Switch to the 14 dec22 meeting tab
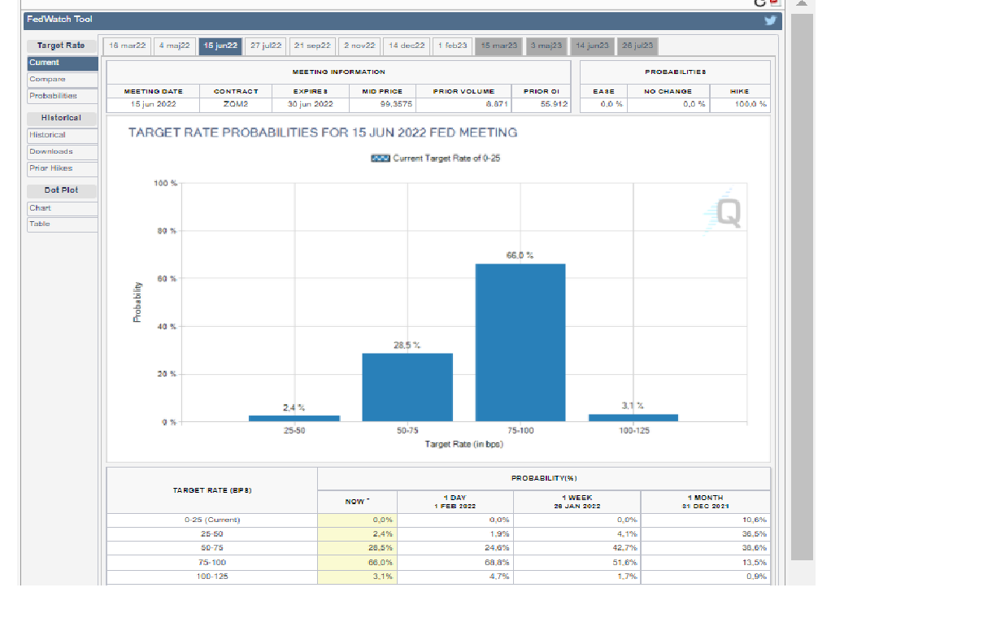The height and width of the screenshot is (618, 992). point(407,46)
